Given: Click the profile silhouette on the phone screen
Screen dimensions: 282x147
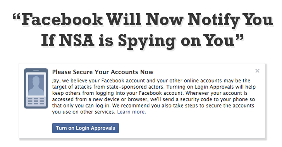Looking at the screenshot, I should (x=36, y=85).
